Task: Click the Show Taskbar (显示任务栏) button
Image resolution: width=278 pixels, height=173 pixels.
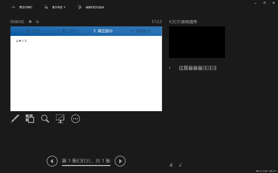Action: 22,7
